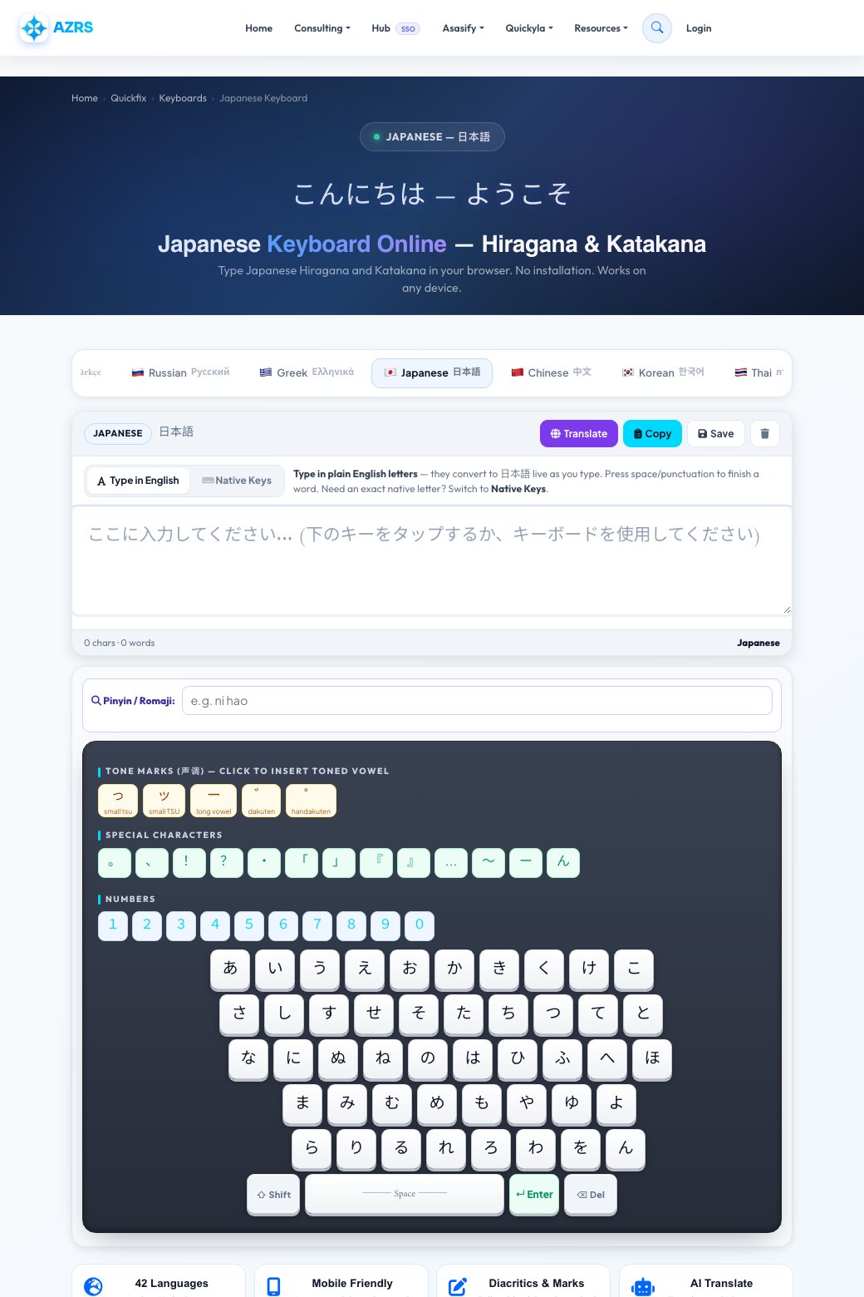Click the Login link
This screenshot has height=1297, width=864.
point(699,28)
